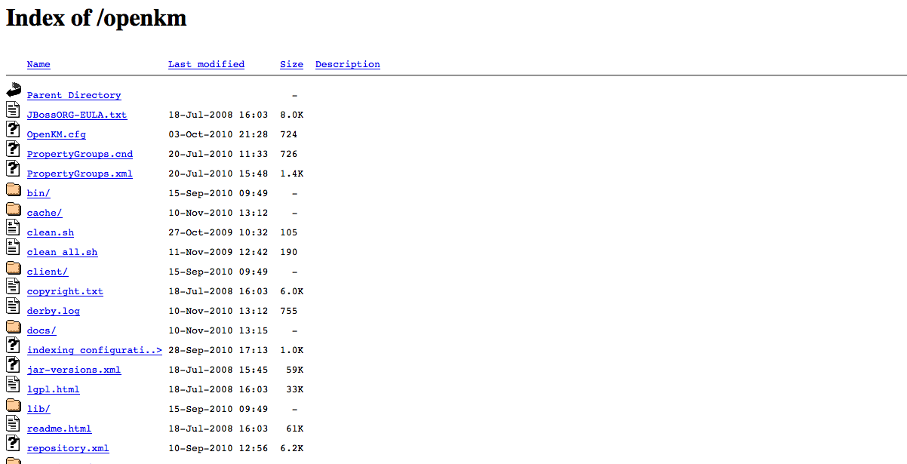Open the JBossORG-EULA.txt file link
Screen dimensions: 907x464
click(x=77, y=115)
